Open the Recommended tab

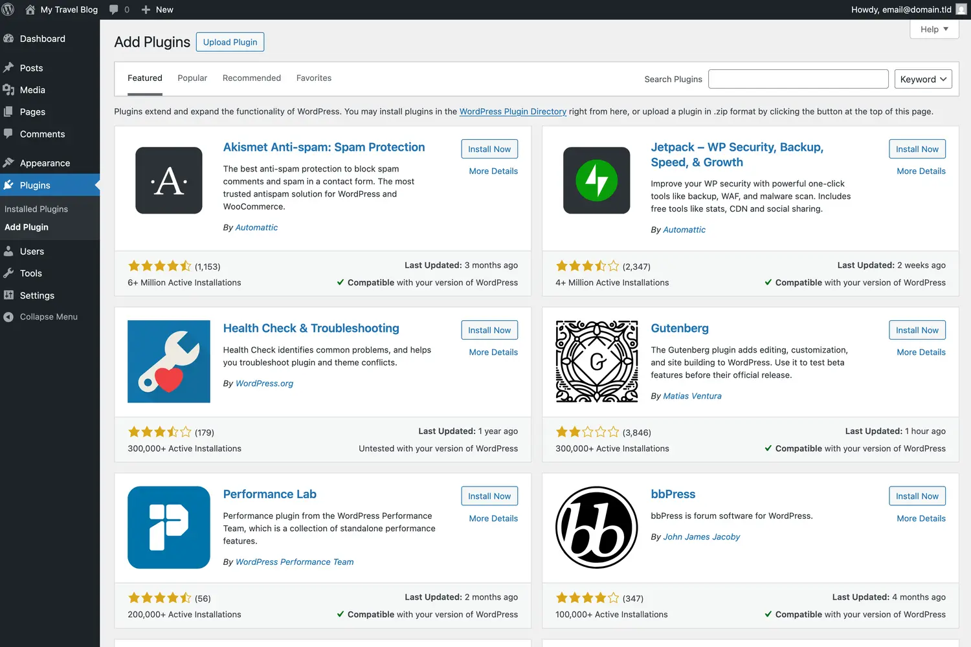tap(252, 78)
